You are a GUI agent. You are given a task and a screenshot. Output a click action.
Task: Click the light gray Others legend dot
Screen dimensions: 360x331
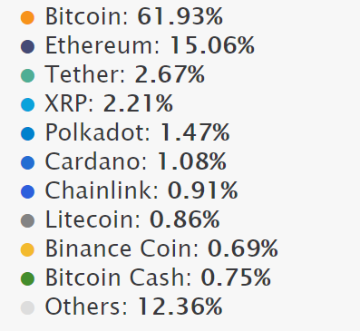click(x=27, y=307)
